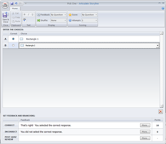166x144 pixels.
Task: Click the INCORRECT row label
Action: tap(11, 132)
